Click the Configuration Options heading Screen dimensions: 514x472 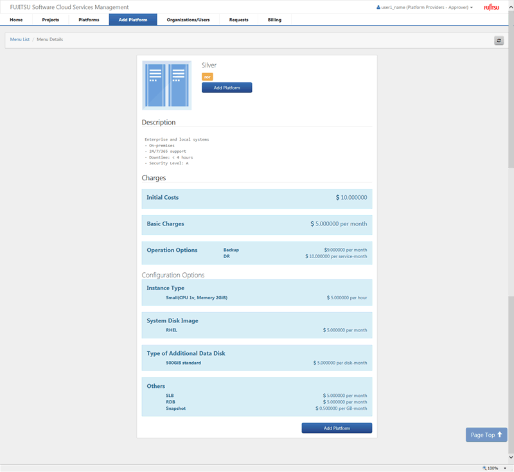coord(173,275)
